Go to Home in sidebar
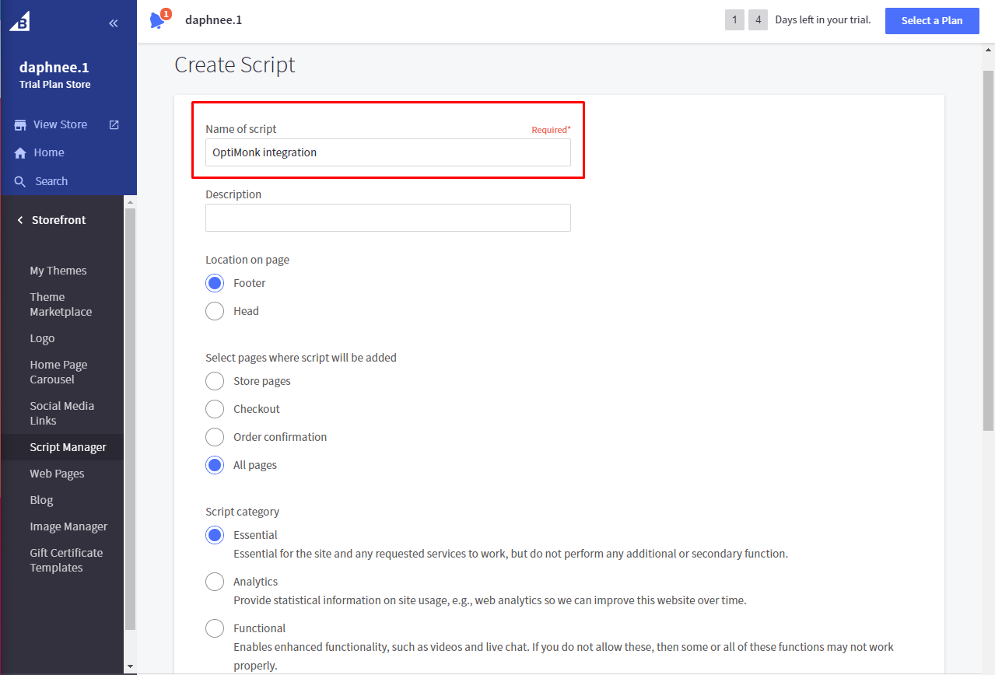Image resolution: width=995 pixels, height=675 pixels. click(x=49, y=153)
